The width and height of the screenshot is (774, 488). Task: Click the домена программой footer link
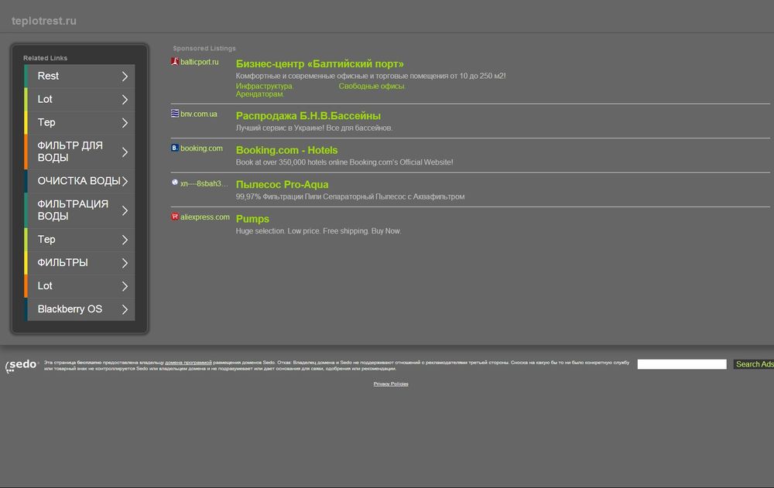[x=188, y=363]
